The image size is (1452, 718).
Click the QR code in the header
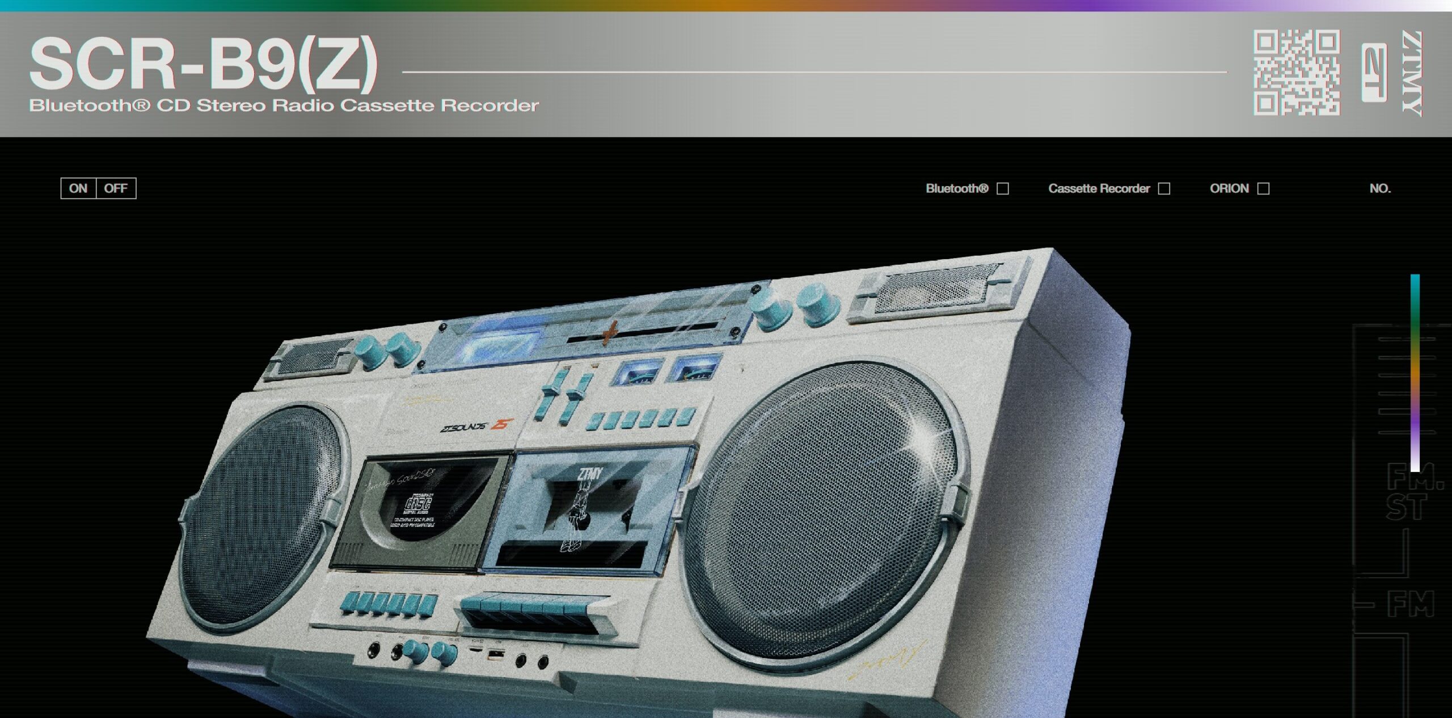pos(1296,73)
